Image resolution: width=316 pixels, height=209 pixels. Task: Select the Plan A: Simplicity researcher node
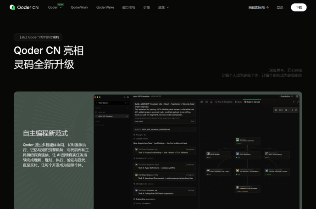pyautogui.click(x=218, y=155)
